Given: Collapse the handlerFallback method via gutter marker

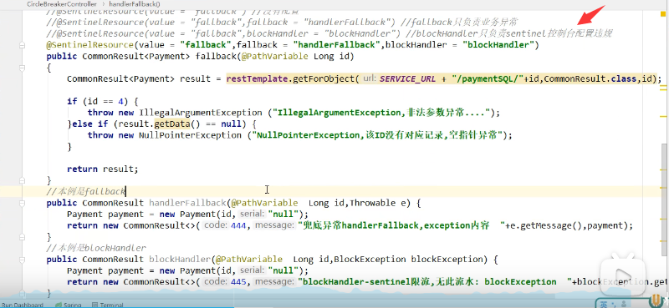Looking at the screenshot, I should tap(22, 203).
